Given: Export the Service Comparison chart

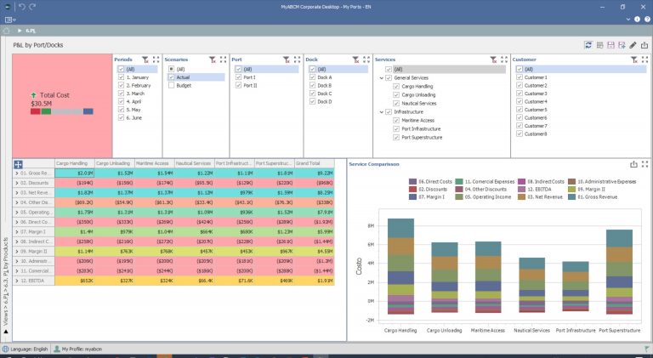Looking at the screenshot, I should point(633,164).
